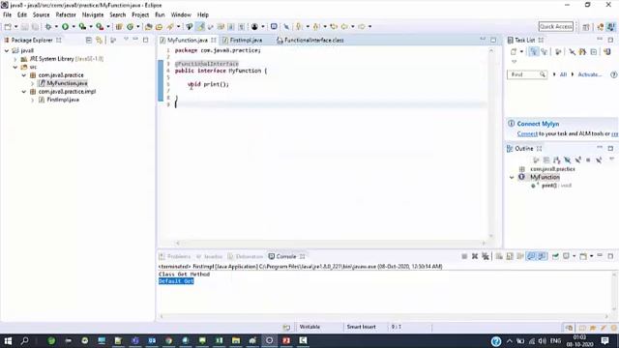619x348 pixels.
Task: Click Terminate icon in Console toolbar
Action: coord(464,256)
